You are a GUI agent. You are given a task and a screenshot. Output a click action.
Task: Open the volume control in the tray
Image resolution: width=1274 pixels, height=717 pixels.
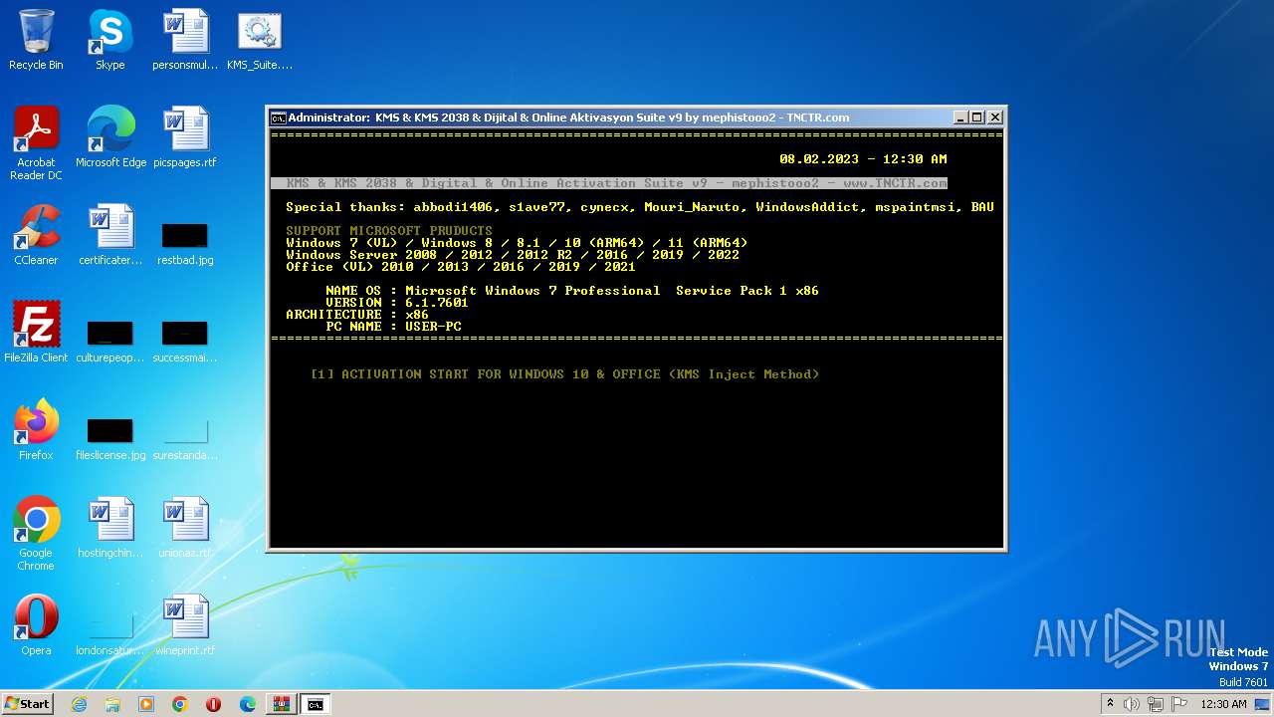click(1132, 704)
